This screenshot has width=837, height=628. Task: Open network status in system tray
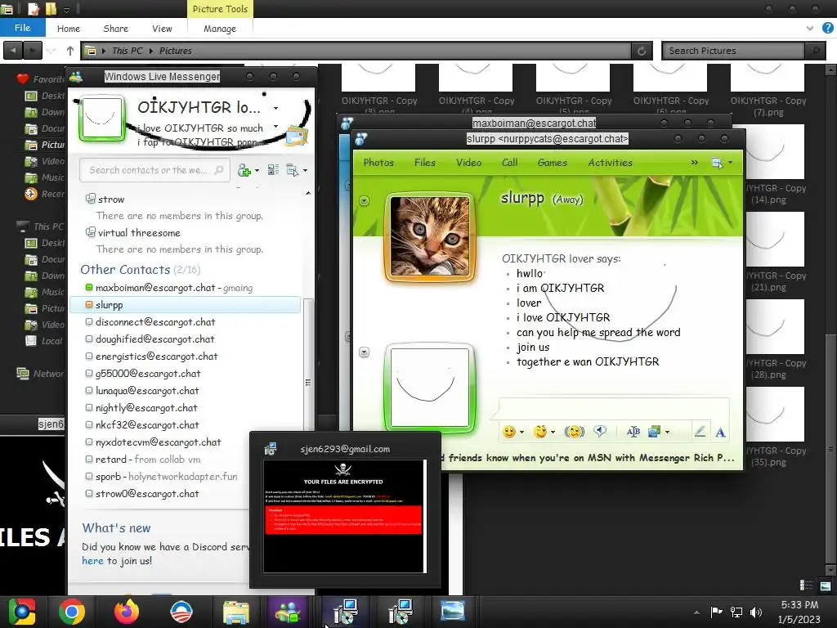coord(736,612)
